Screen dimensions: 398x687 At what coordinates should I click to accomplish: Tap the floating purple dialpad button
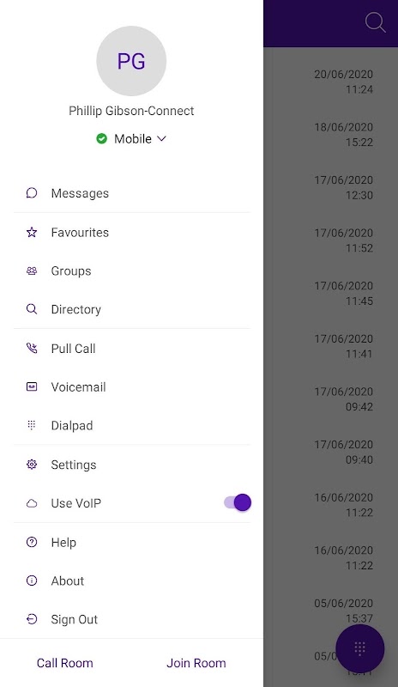click(x=360, y=649)
